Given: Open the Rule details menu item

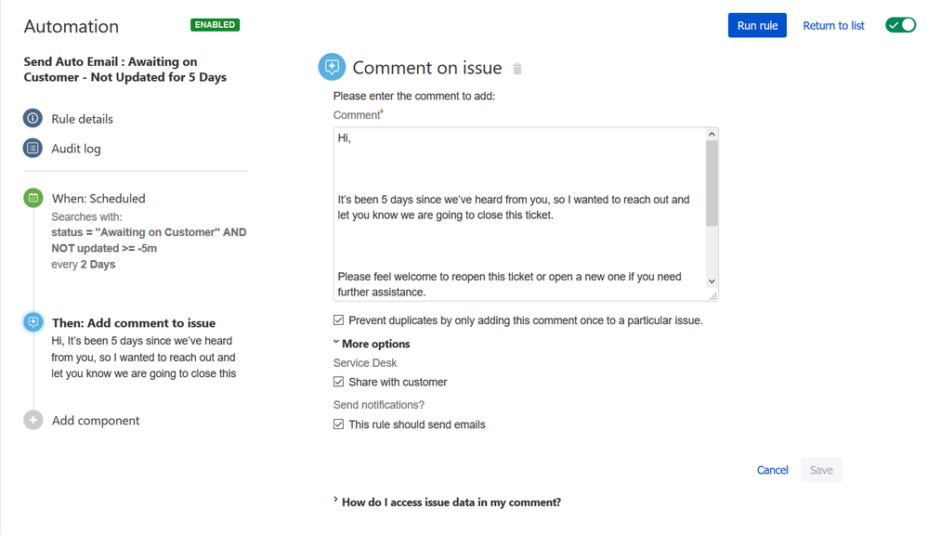Looking at the screenshot, I should pyautogui.click(x=83, y=119).
